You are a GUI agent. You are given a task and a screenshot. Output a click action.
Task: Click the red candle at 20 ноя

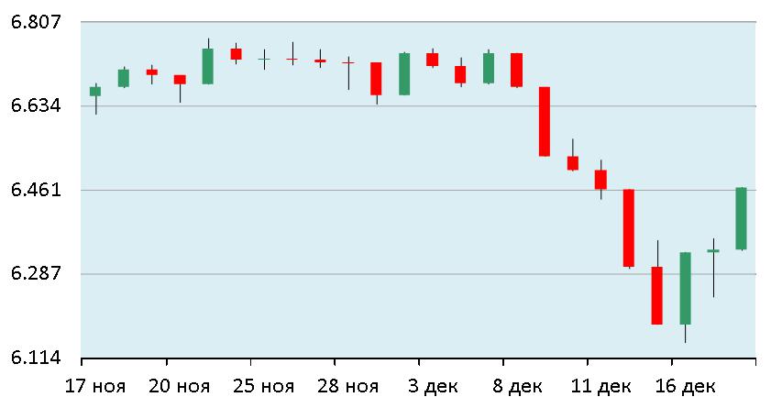pyautogui.click(x=180, y=80)
